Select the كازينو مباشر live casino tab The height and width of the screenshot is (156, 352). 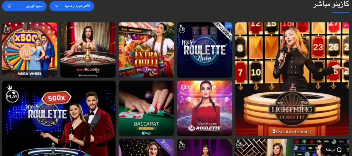click(x=331, y=4)
